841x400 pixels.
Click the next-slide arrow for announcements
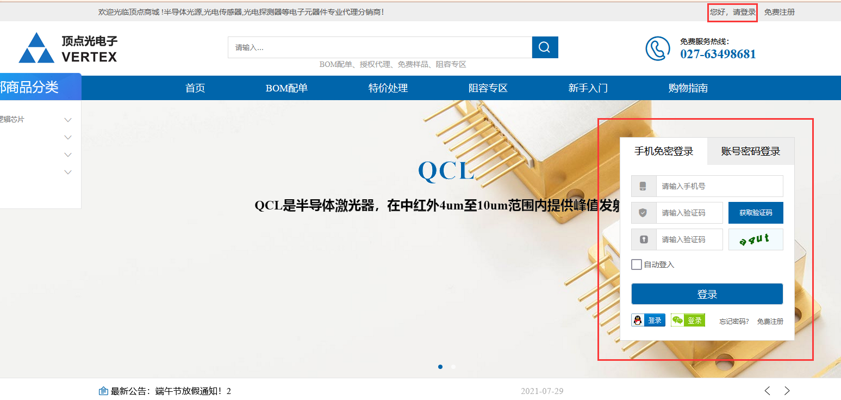click(x=787, y=390)
